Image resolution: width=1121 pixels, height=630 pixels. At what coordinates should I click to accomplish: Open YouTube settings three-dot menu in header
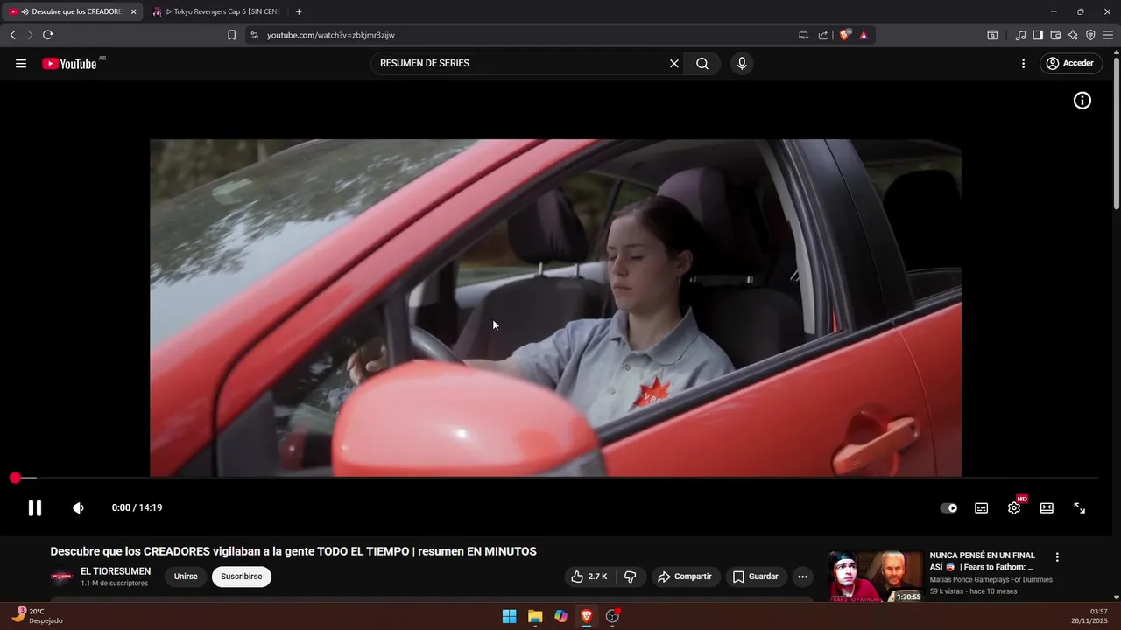click(1023, 63)
